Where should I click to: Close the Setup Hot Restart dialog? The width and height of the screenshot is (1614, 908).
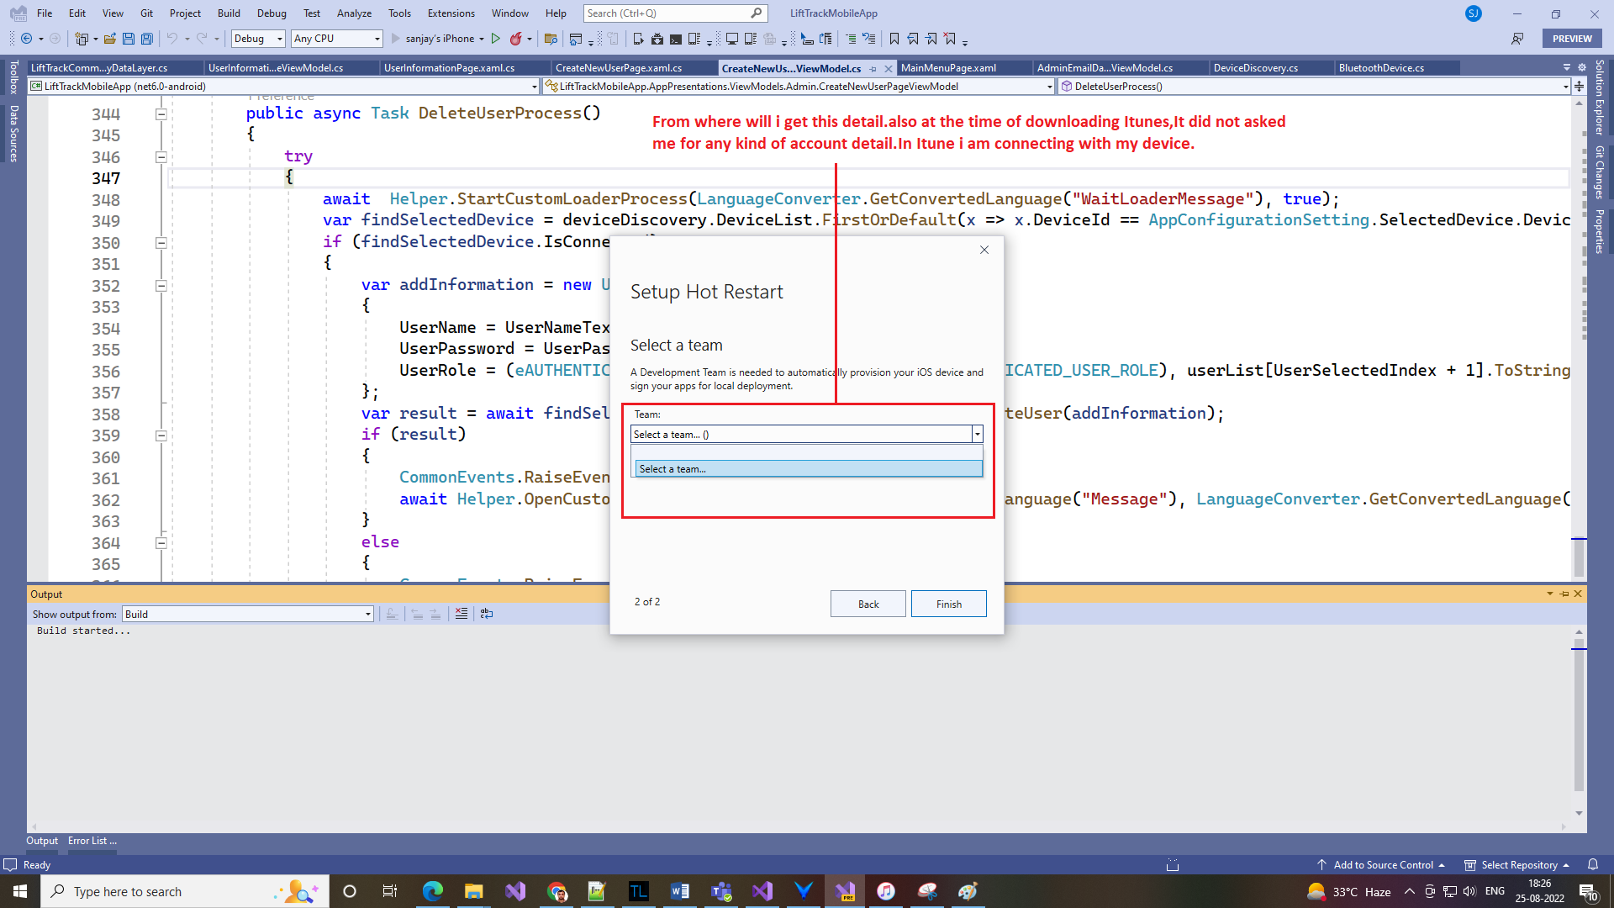(x=984, y=250)
